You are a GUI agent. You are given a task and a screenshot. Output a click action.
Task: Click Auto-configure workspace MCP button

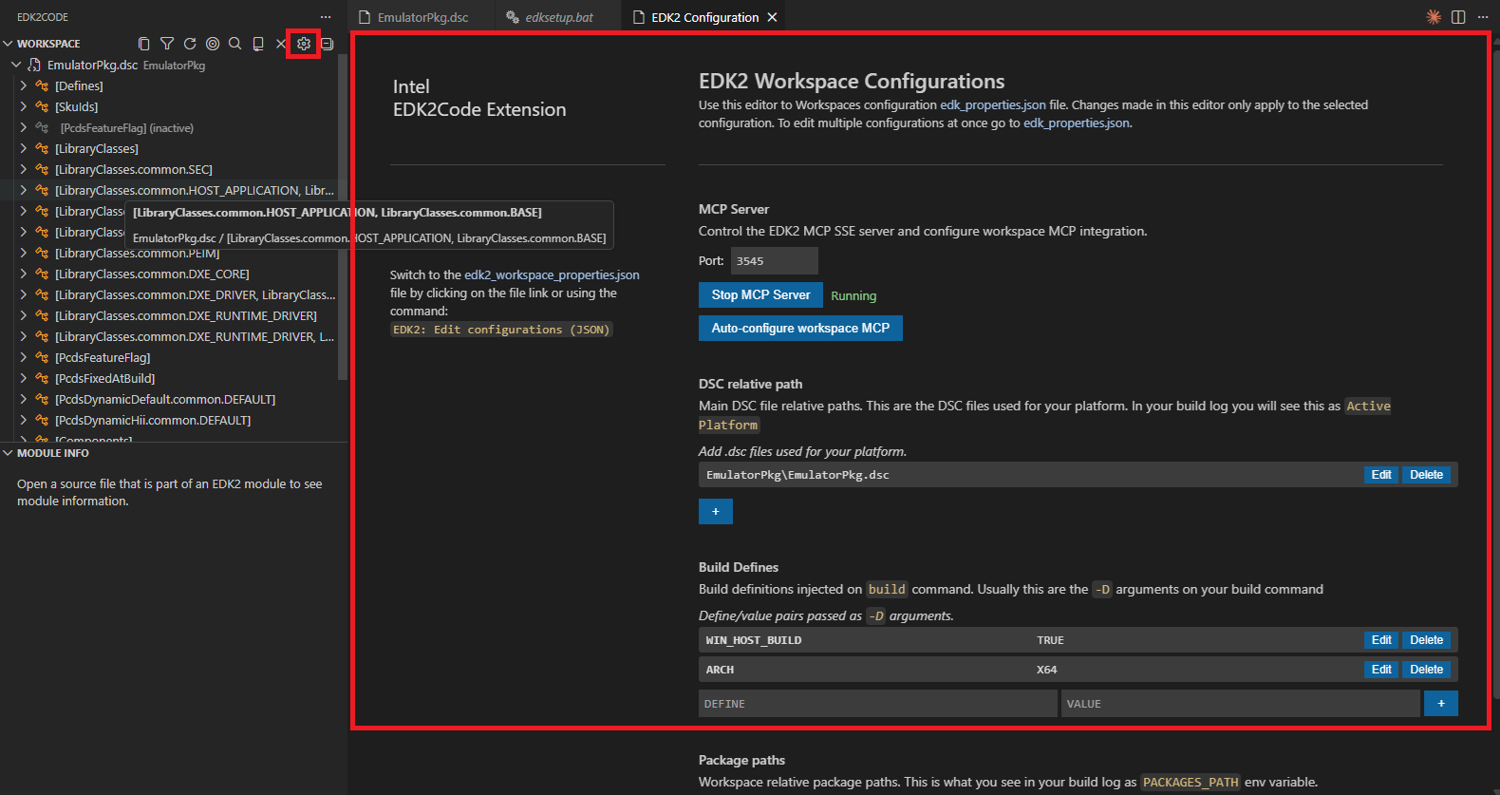pos(800,328)
